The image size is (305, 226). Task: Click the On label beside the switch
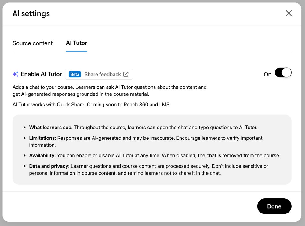[x=267, y=74]
